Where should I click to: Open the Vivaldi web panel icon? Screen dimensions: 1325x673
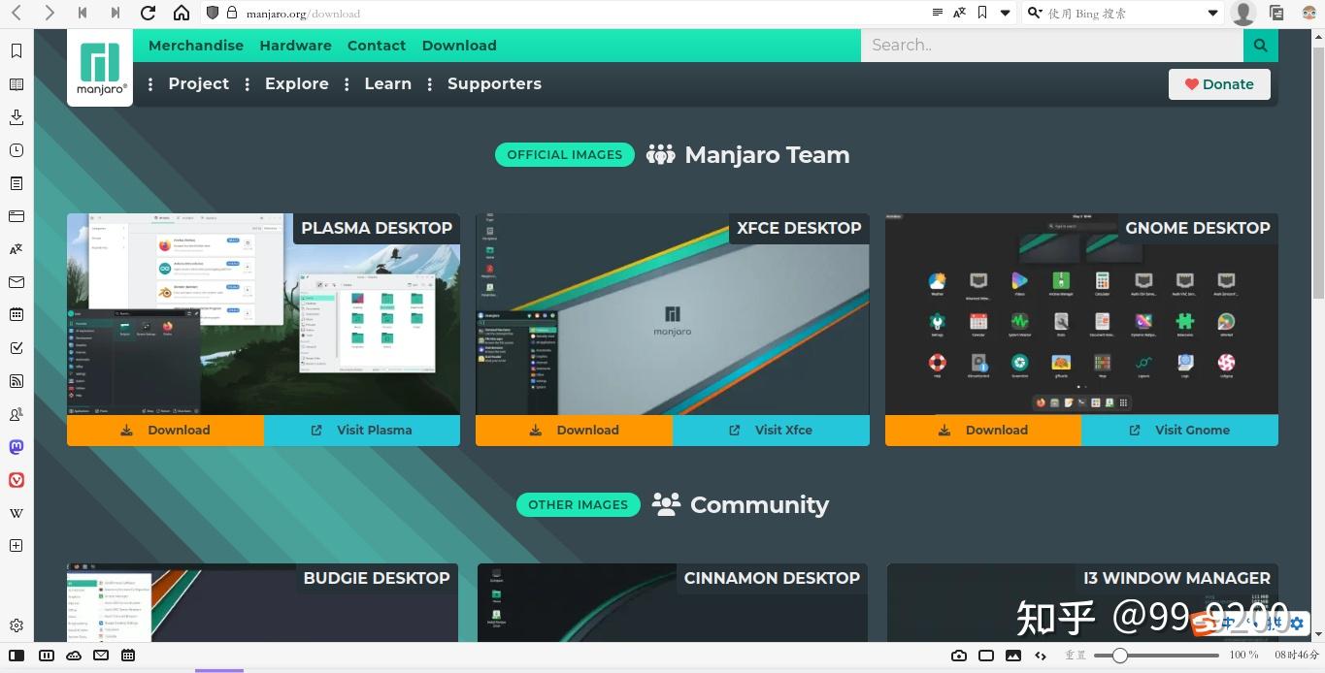click(17, 480)
